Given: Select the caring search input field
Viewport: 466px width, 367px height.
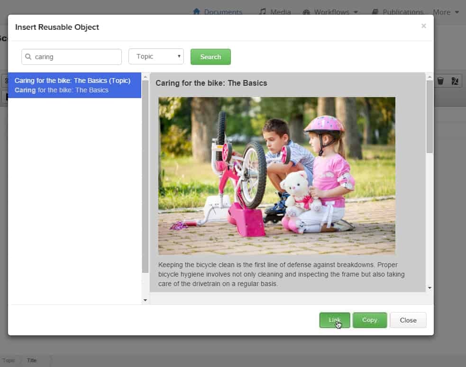Looking at the screenshot, I should click(71, 56).
